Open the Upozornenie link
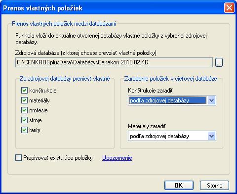 [x=117, y=158]
